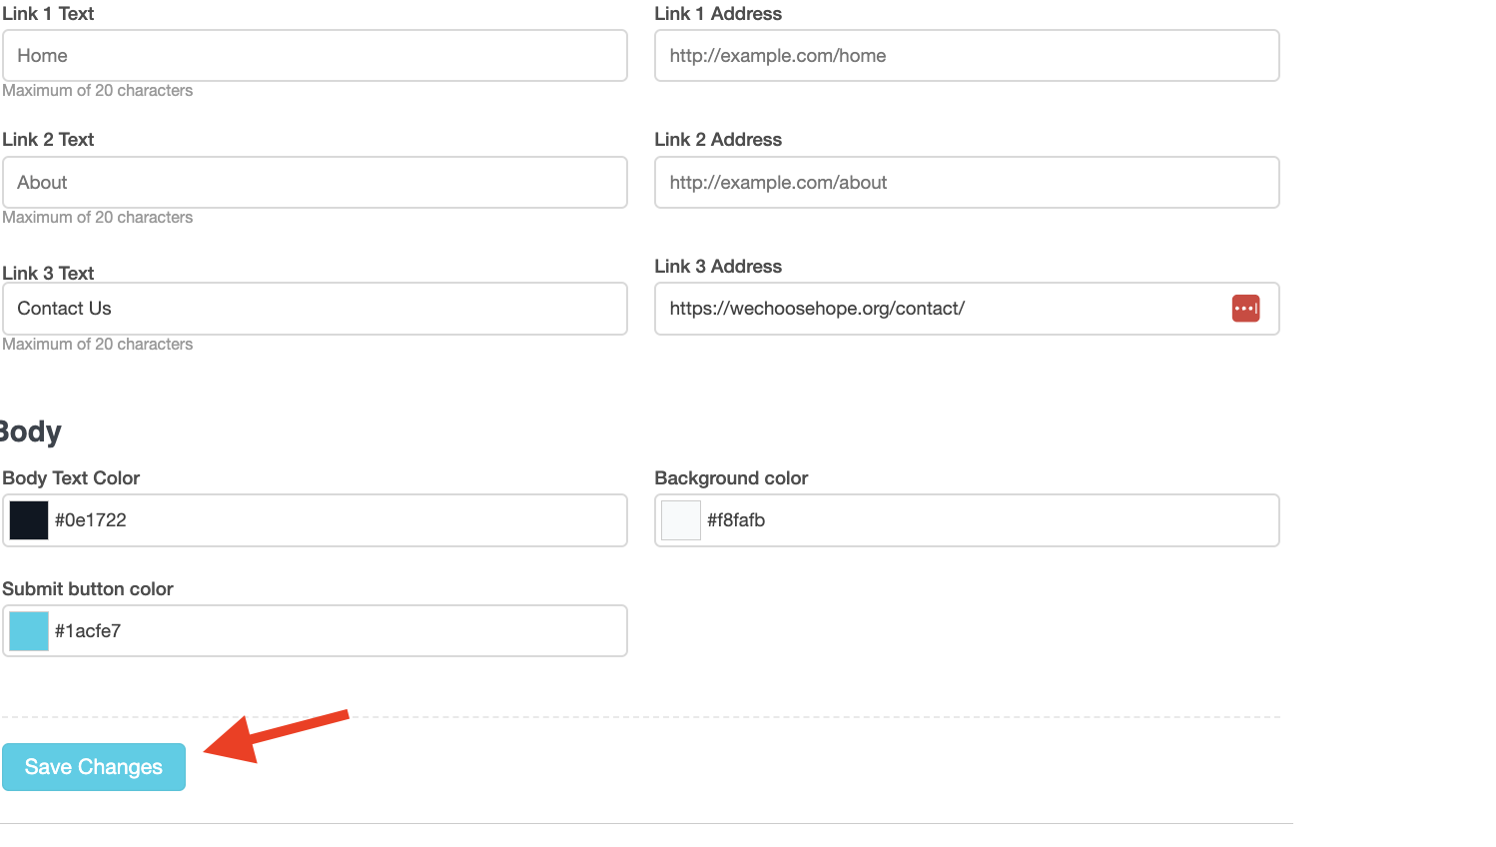Click into the Link 2 Address field
The height and width of the screenshot is (847, 1496).
coord(966,182)
